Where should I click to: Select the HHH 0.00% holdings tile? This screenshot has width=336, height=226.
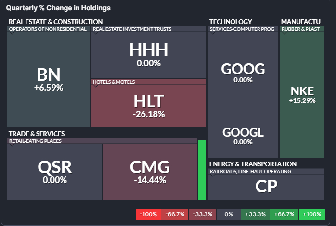[x=148, y=55]
